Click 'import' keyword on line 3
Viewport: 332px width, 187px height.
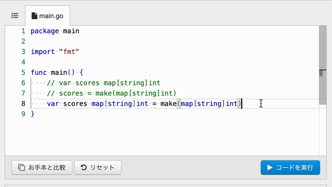43,52
